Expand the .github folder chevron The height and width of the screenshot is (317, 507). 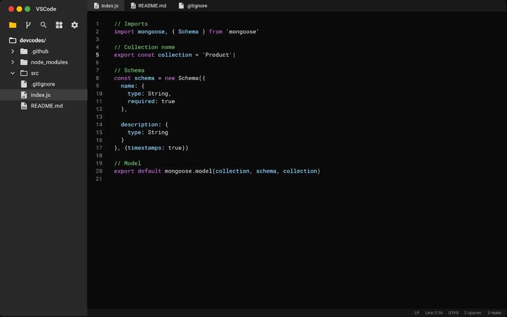[x=12, y=51]
